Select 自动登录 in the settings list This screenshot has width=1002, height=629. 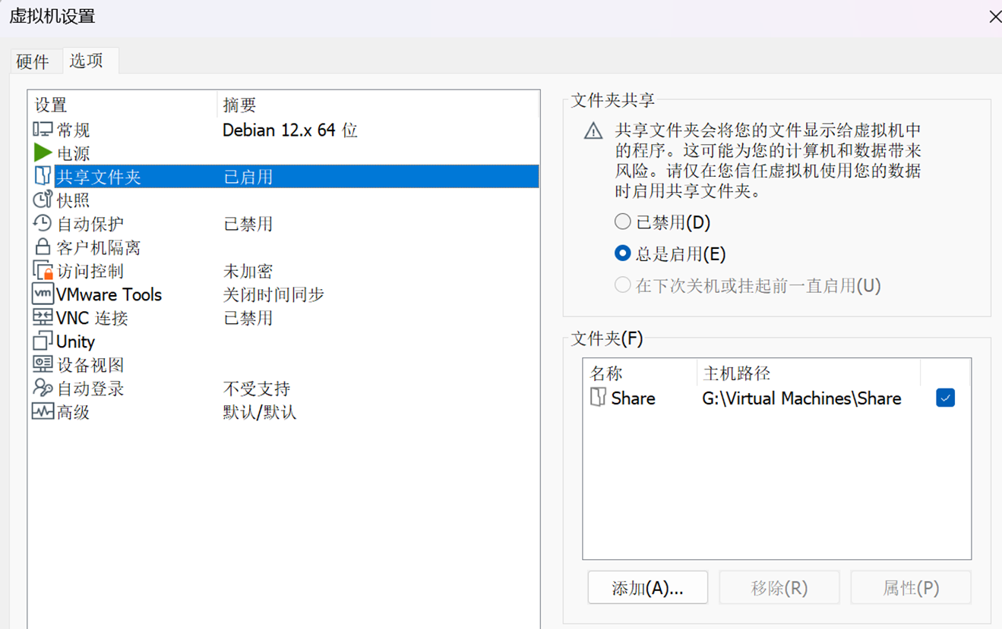[x=90, y=389]
